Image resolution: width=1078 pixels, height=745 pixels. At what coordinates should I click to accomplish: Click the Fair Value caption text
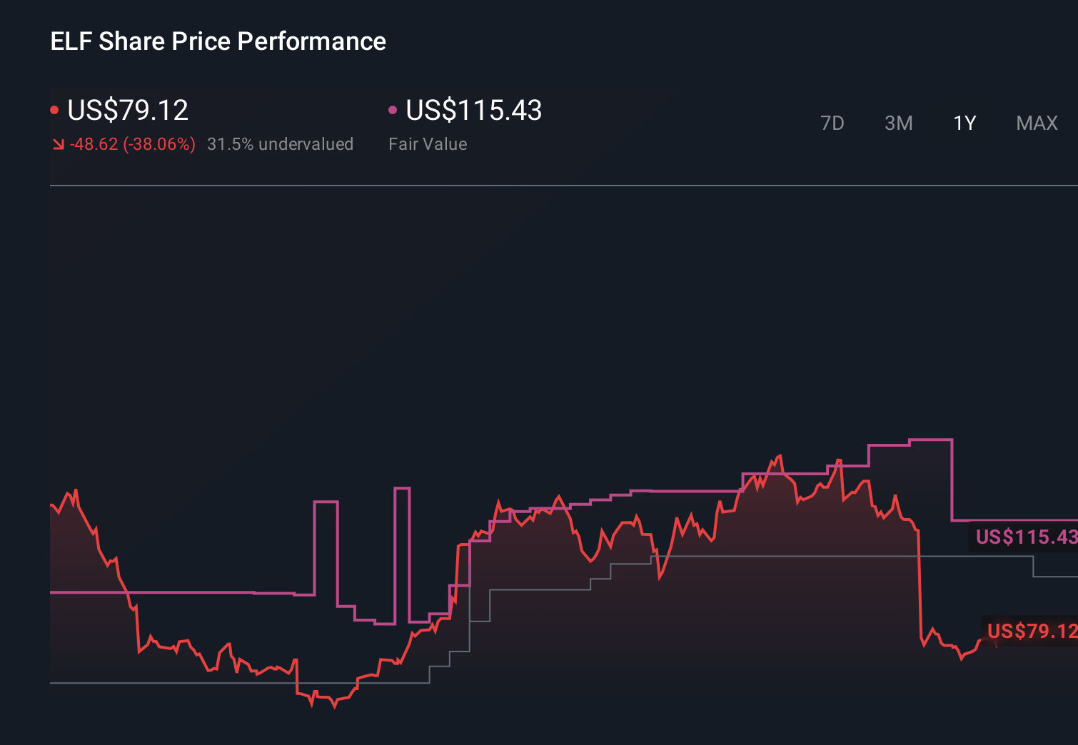pos(428,143)
